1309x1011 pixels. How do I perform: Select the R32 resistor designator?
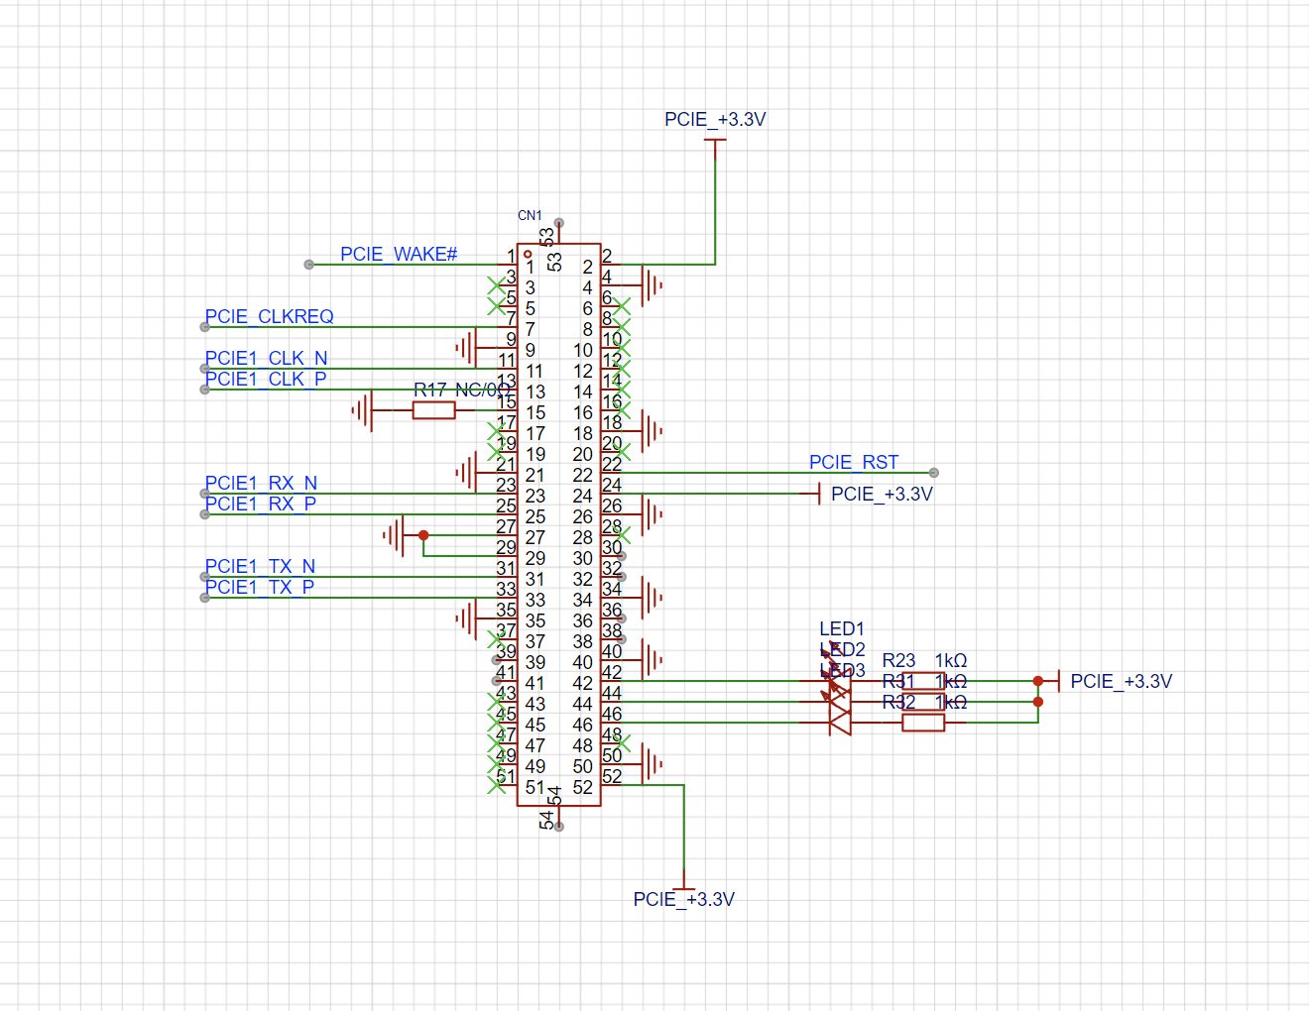(898, 702)
